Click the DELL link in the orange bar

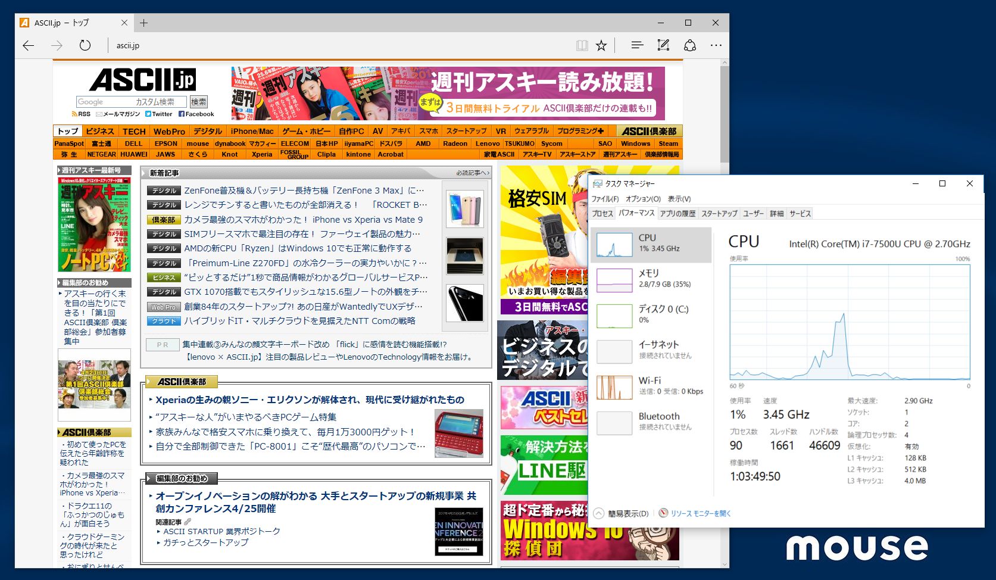(x=134, y=144)
